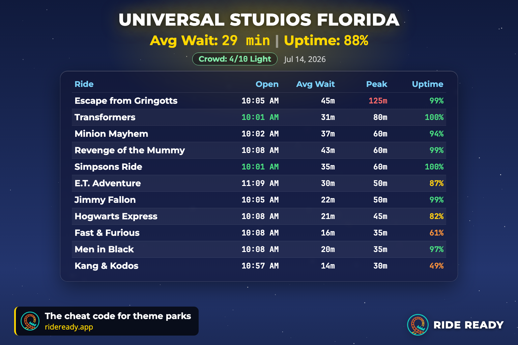Select the Hogwarts Express ride name
Viewport: 518px width, 345px height.
pyautogui.click(x=116, y=216)
